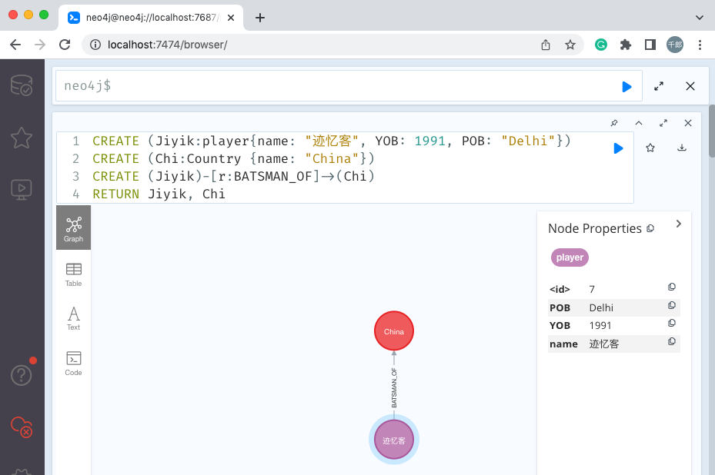Open the Favorites star in sidebar

pyautogui.click(x=22, y=138)
